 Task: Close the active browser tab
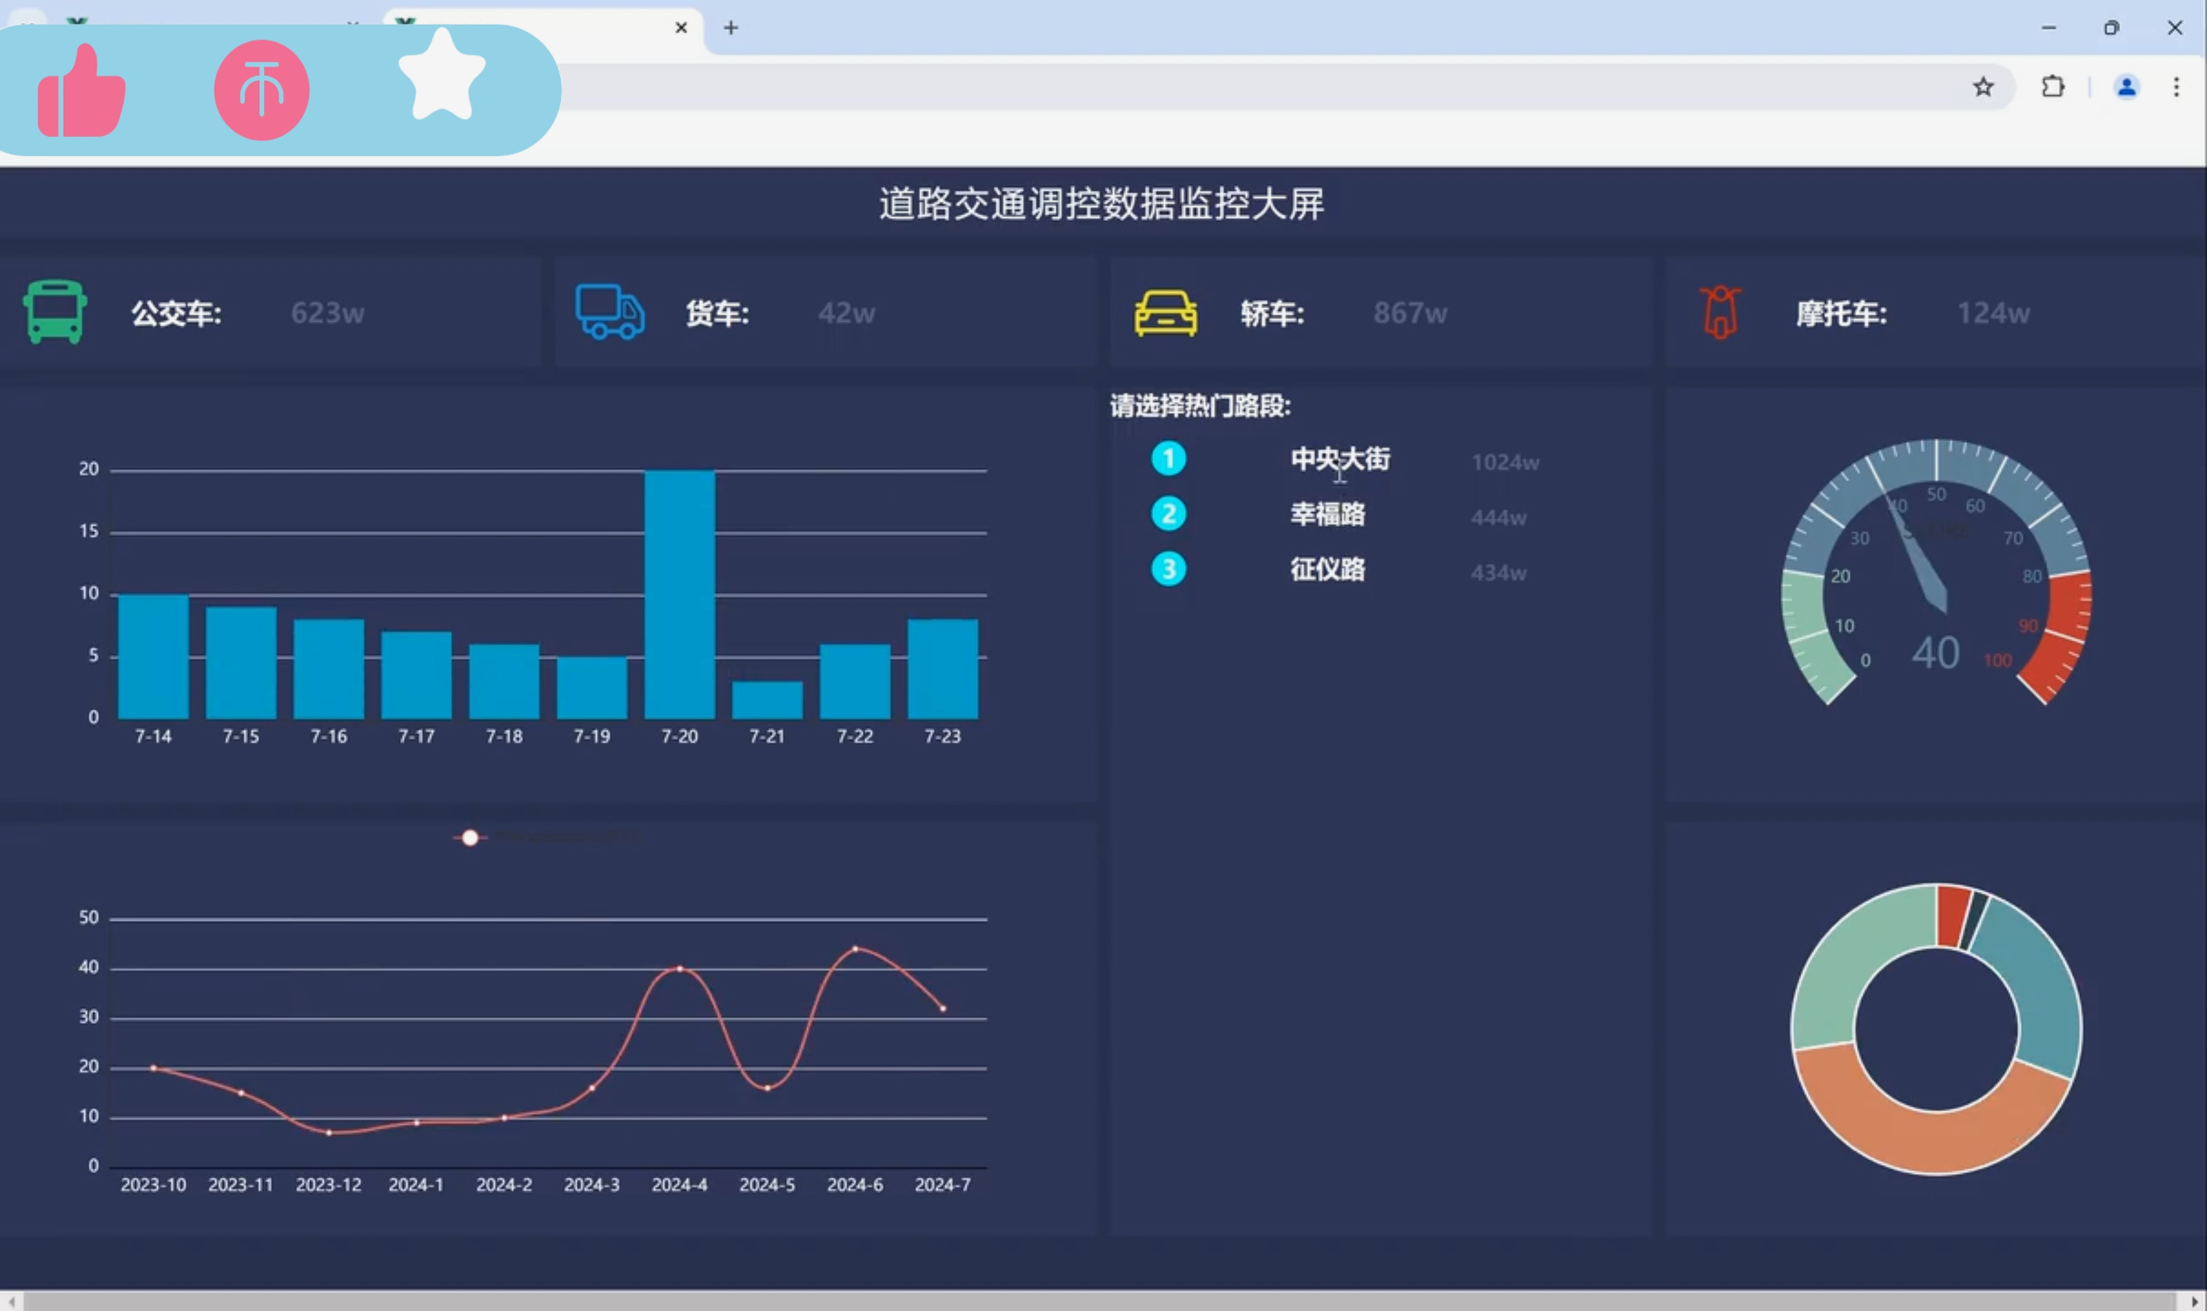[x=681, y=29]
